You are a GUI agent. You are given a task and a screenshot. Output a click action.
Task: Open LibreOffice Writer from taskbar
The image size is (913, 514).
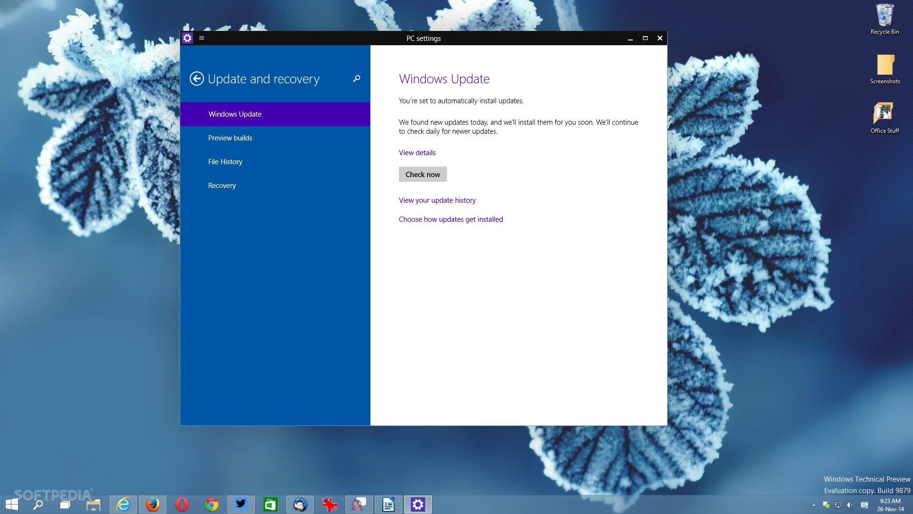tap(389, 504)
